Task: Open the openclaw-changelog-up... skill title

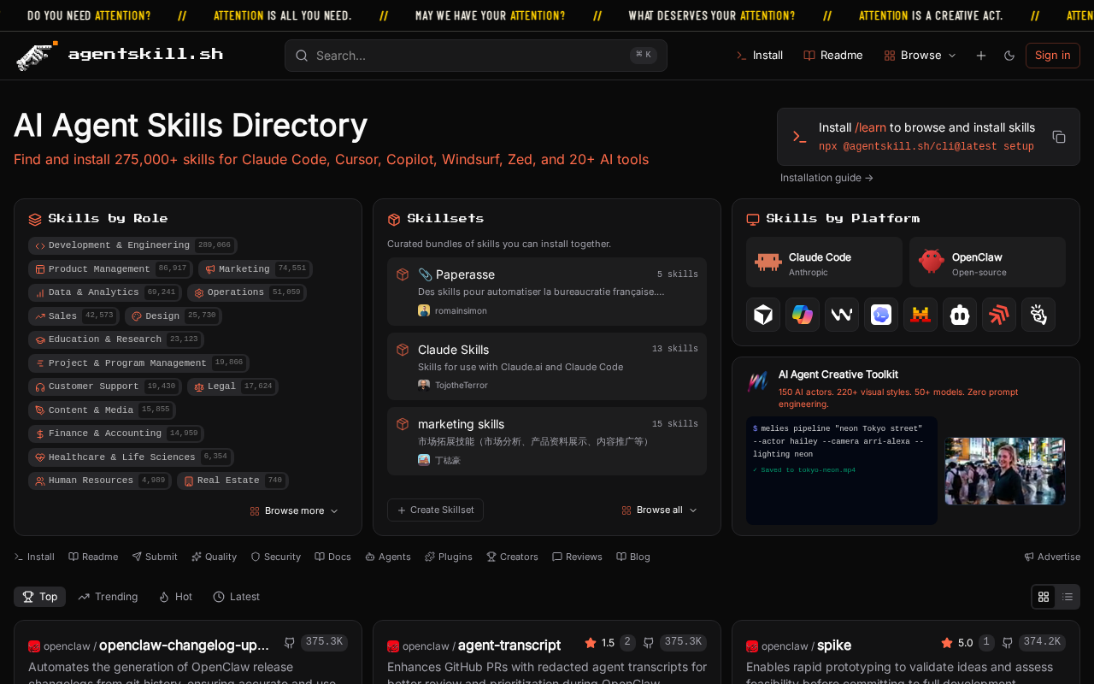Action: tap(184, 646)
